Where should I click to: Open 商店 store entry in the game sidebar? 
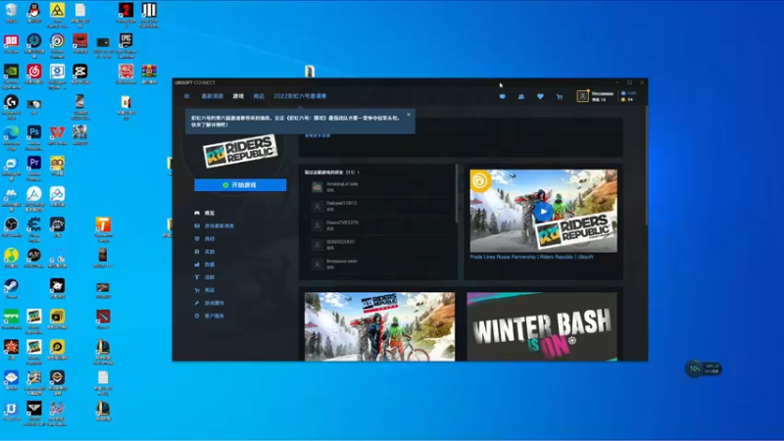tap(210, 290)
